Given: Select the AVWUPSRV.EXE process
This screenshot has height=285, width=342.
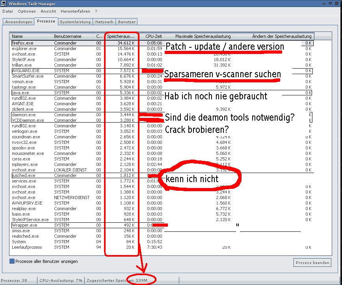Looking at the screenshot, I should [162, 203].
